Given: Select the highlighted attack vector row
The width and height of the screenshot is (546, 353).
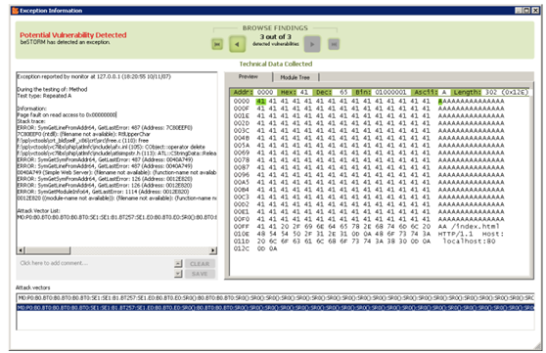Looking at the screenshot, I should (275, 307).
